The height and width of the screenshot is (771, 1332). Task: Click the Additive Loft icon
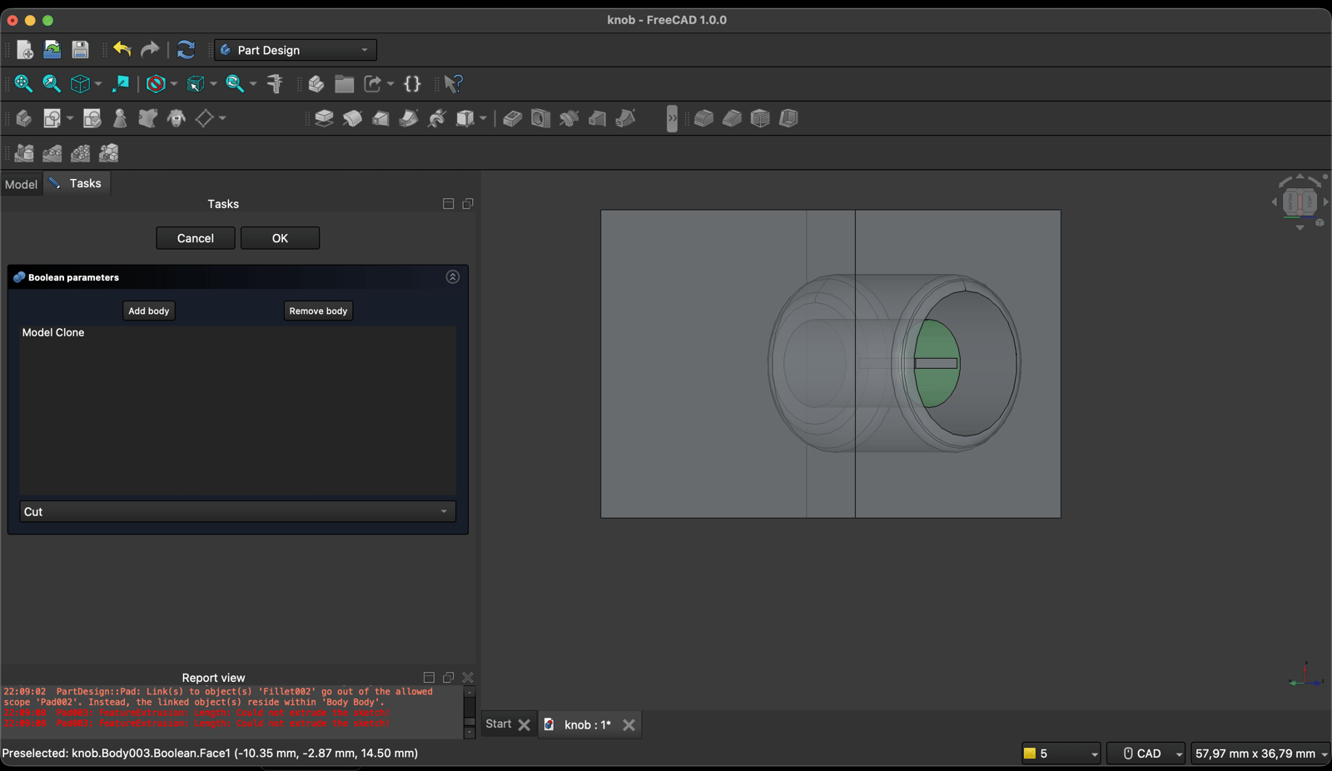[x=380, y=118]
